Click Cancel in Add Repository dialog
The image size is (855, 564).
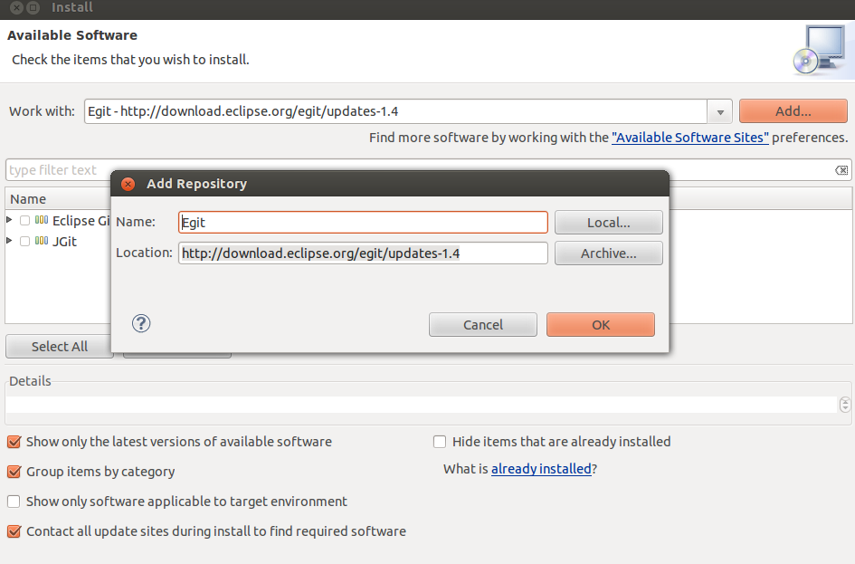(482, 324)
